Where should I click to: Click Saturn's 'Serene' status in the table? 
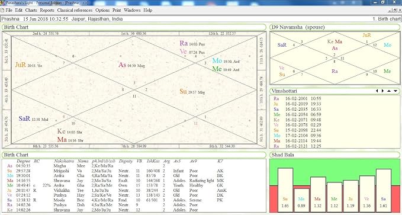[195, 200]
